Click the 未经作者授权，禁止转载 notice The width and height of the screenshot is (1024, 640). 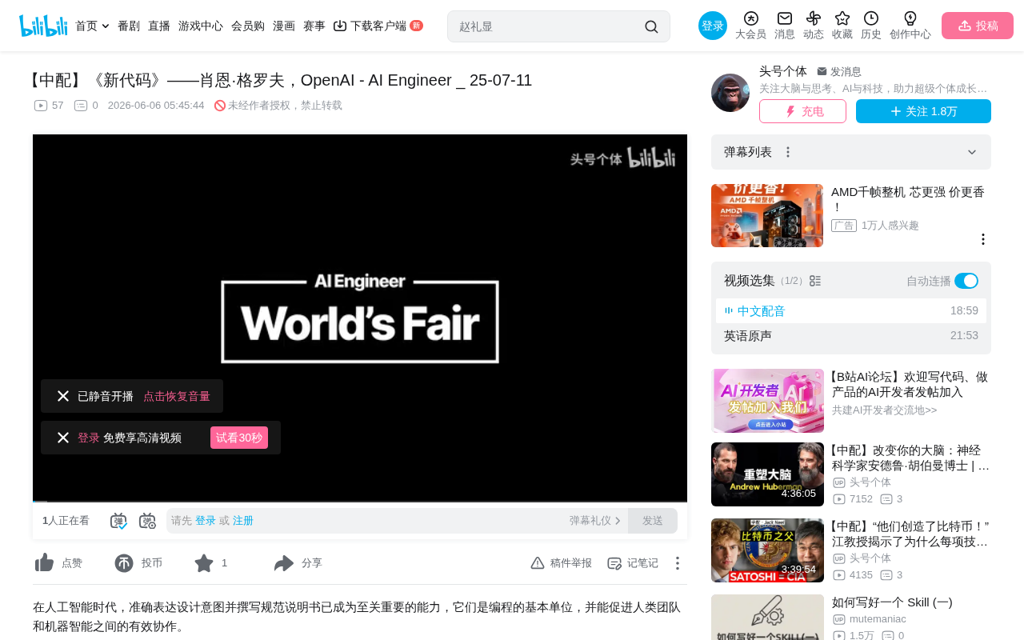278,106
